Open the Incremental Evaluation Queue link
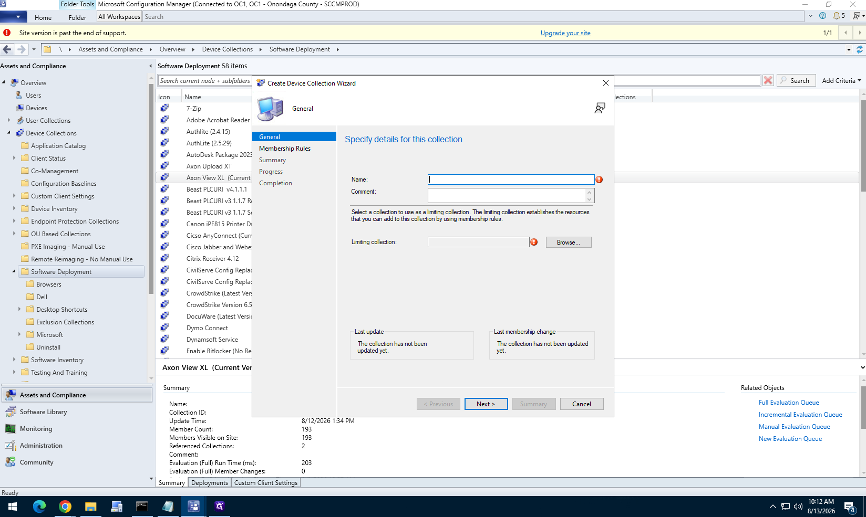Screen dimensions: 866x517 [x=800, y=414]
